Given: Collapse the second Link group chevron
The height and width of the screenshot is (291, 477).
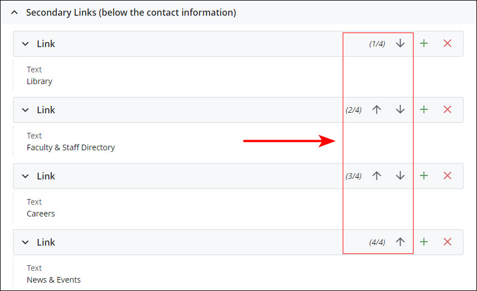Looking at the screenshot, I should coord(25,110).
